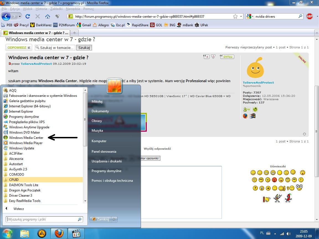
Task: Open the Narzędzia menu
Action: 73,9
